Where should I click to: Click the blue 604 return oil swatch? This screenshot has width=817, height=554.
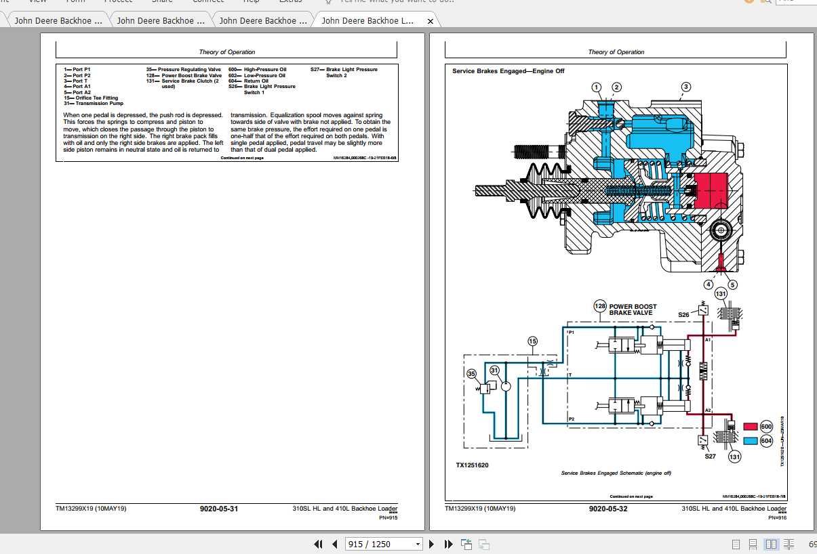click(749, 441)
